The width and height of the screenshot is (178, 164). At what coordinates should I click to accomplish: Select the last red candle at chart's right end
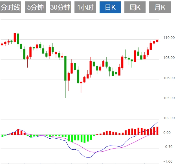click(x=157, y=41)
